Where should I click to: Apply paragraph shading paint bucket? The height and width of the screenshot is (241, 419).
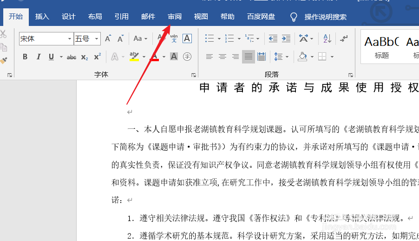(302, 57)
